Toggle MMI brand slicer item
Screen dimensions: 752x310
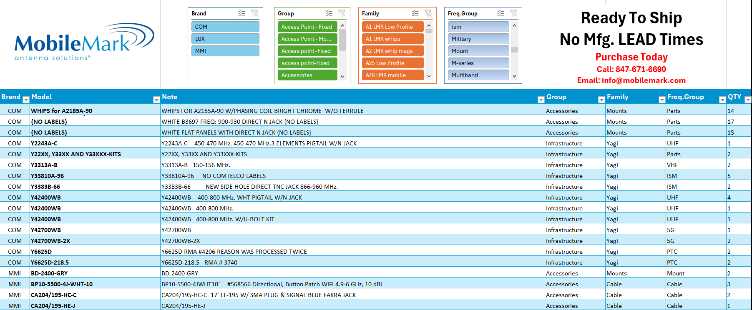coord(225,51)
